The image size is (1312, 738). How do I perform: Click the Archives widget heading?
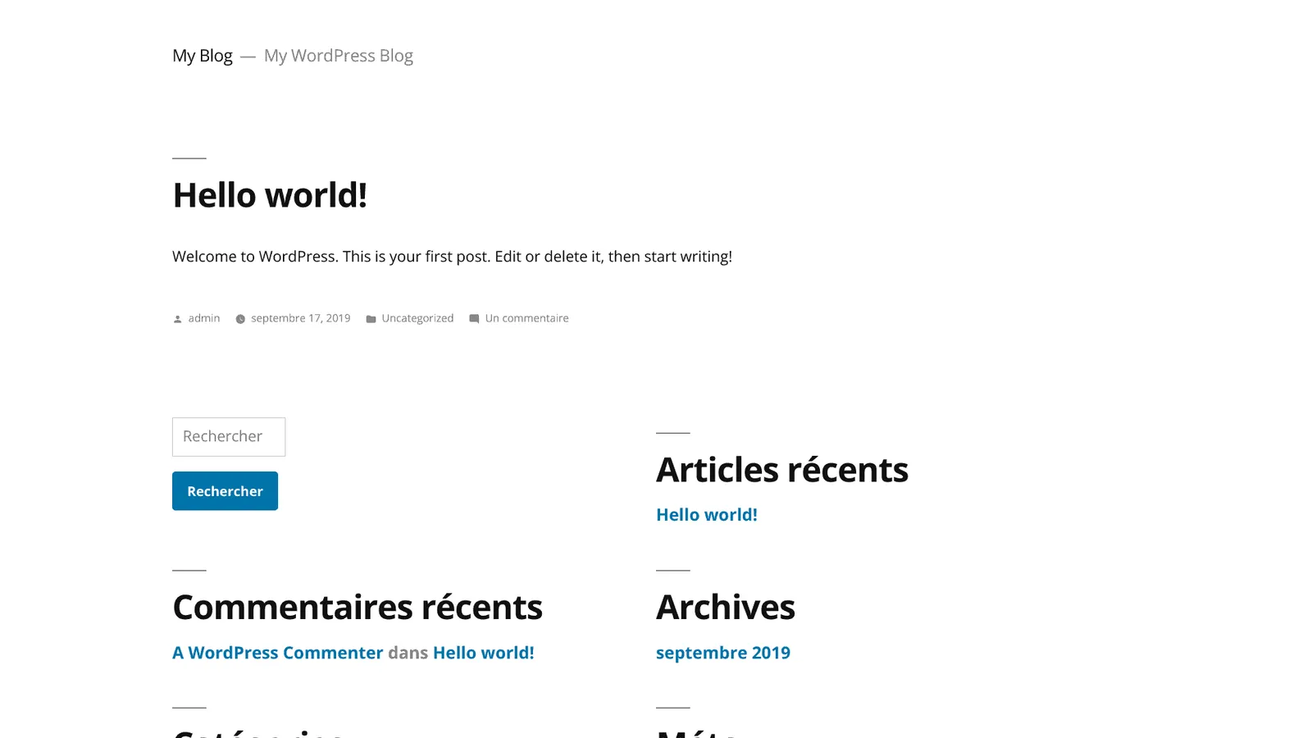(x=726, y=608)
